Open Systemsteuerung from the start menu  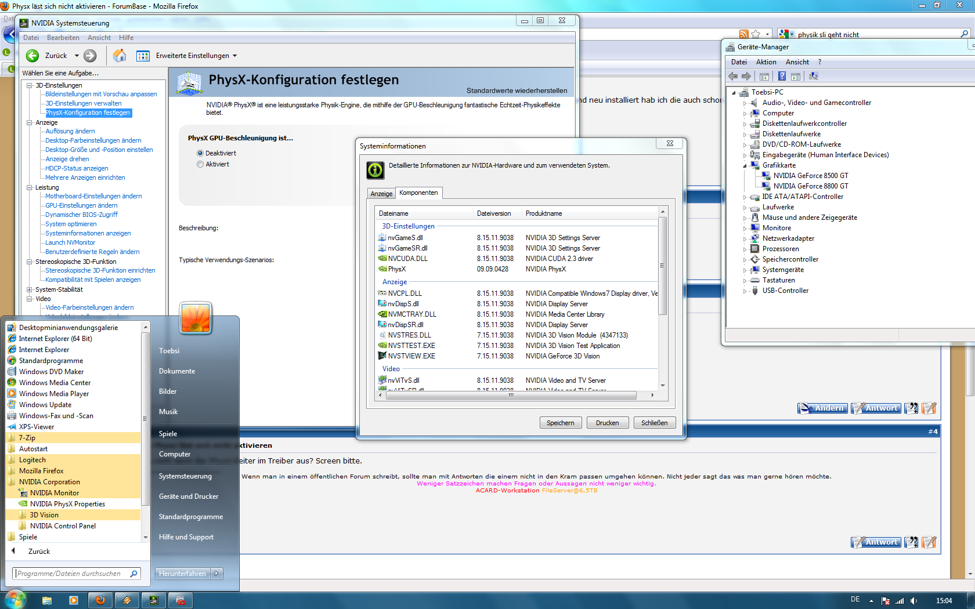click(185, 476)
